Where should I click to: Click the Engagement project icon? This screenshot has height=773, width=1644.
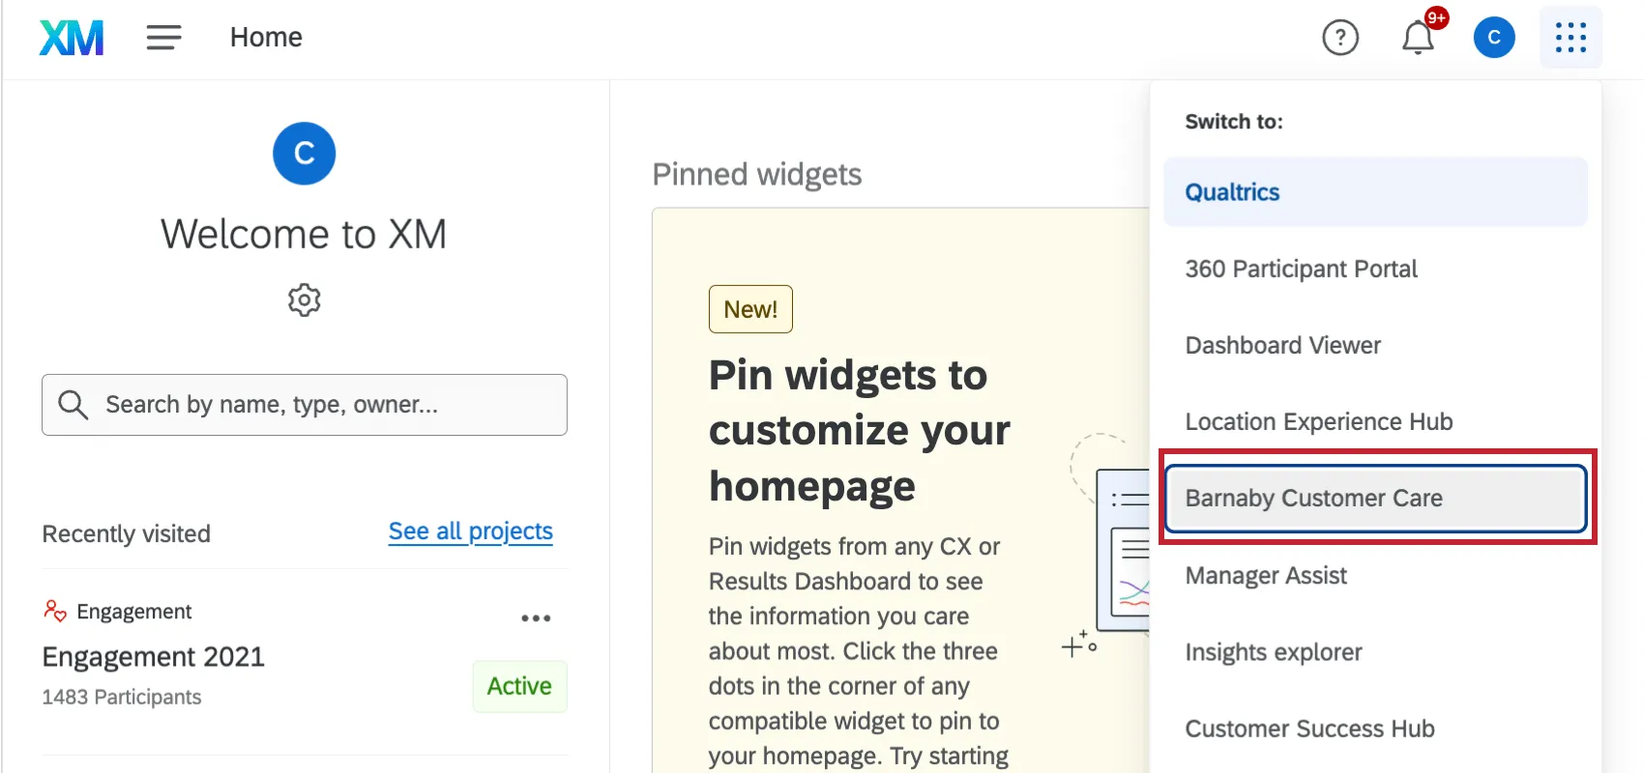56,610
